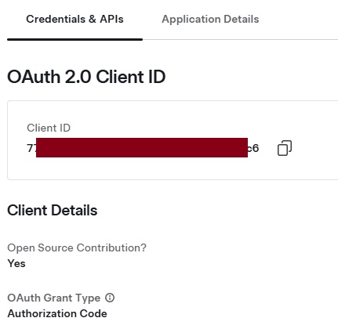Open info icon beside OAuth Grant Type

[110, 298]
